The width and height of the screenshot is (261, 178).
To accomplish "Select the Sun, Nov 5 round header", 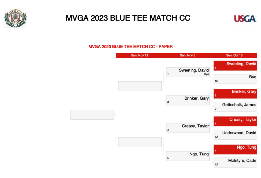I will [187, 55].
